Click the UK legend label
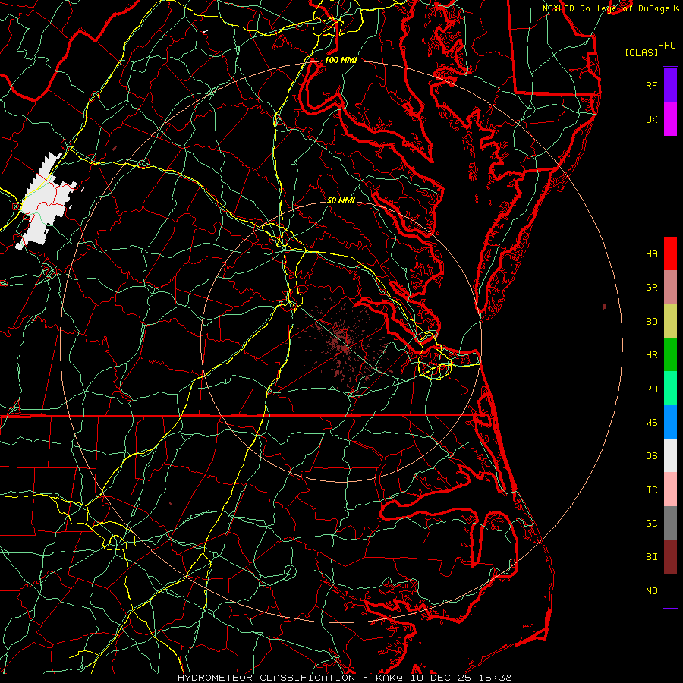The image size is (683, 683). point(651,119)
